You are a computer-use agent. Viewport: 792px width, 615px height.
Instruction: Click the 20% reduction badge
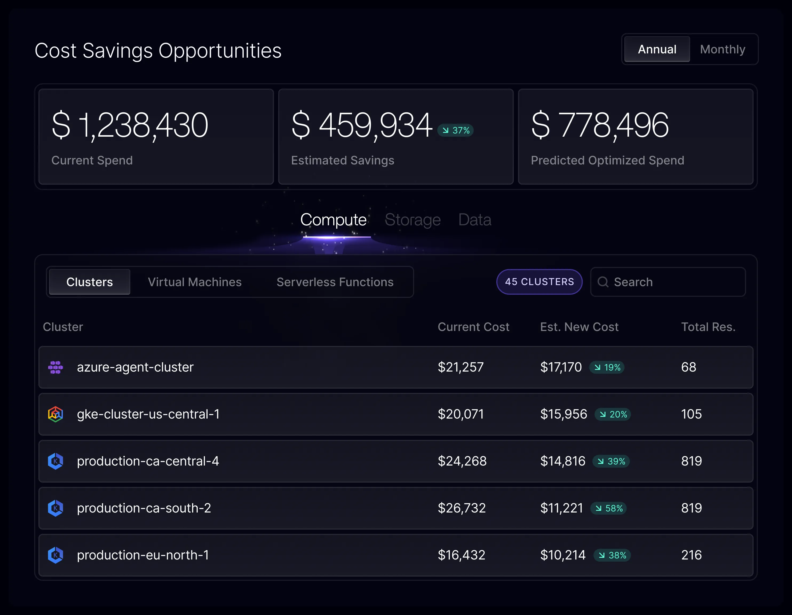point(612,414)
